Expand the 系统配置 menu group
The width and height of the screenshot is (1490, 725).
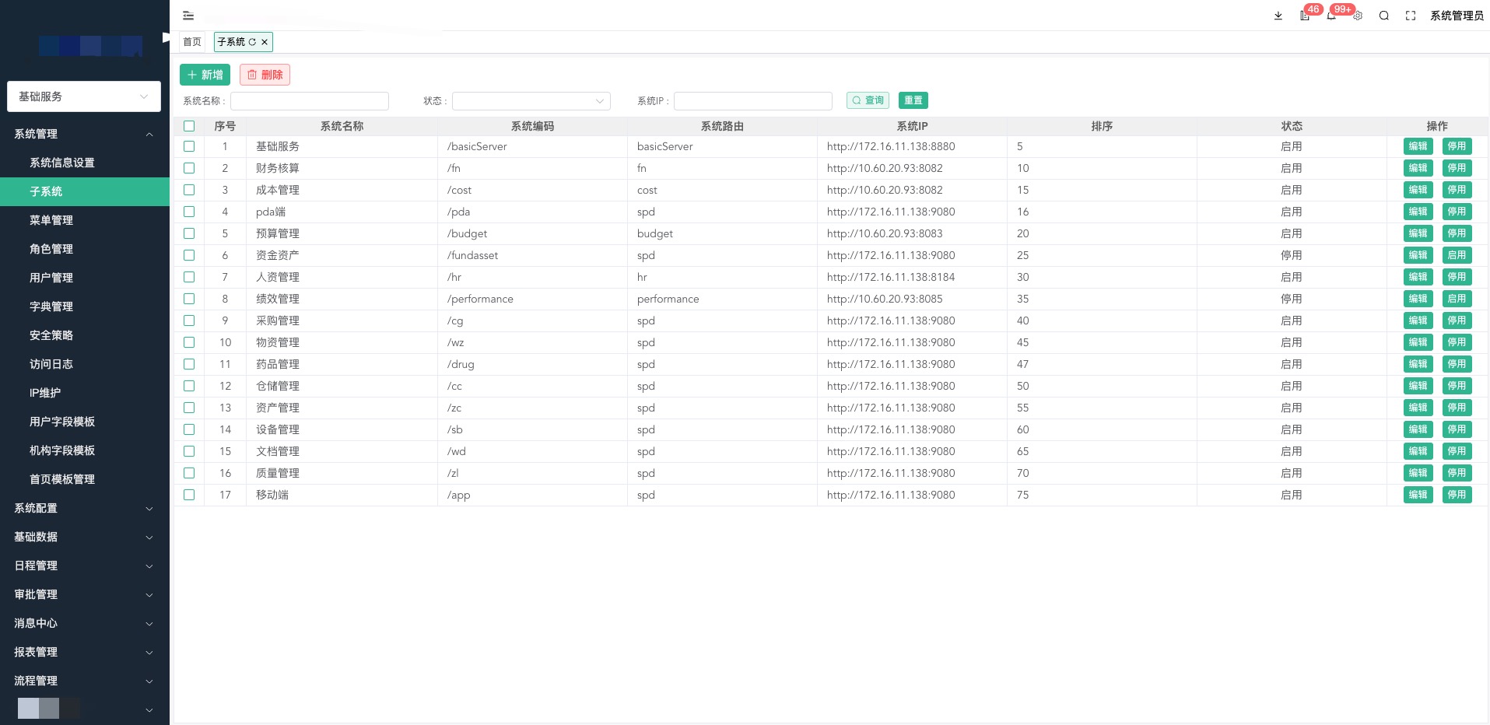[x=84, y=508]
